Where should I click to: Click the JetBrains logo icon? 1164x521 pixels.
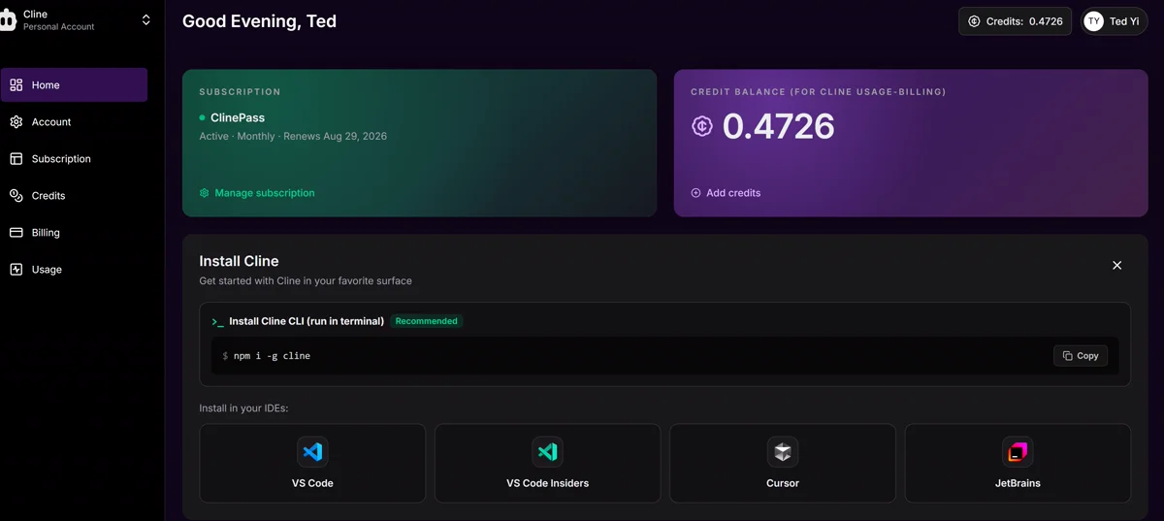pyautogui.click(x=1018, y=451)
